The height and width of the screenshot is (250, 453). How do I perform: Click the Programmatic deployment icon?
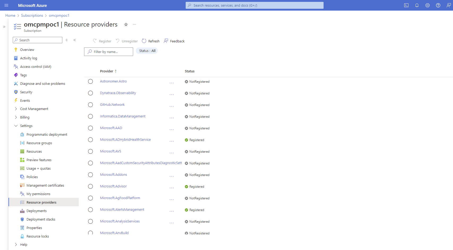(22, 134)
